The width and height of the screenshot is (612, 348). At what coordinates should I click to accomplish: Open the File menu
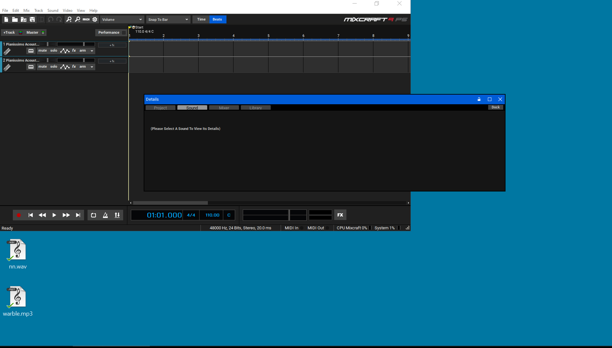tap(5, 11)
